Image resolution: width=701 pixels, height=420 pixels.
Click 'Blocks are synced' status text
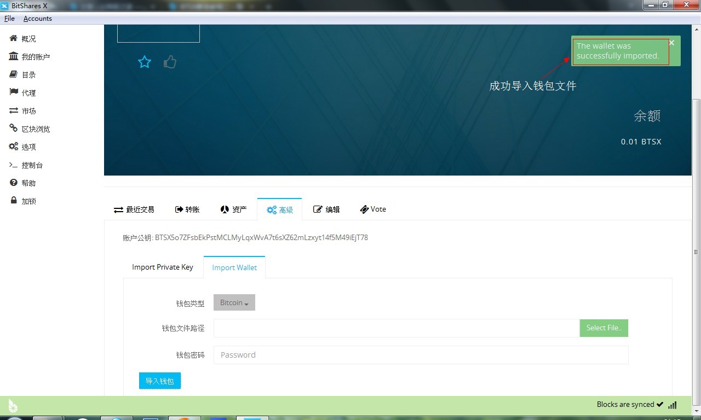click(x=625, y=405)
